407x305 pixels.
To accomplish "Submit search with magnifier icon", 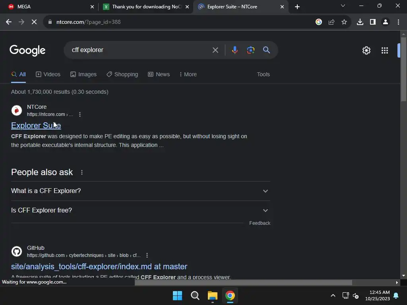I will click(266, 50).
